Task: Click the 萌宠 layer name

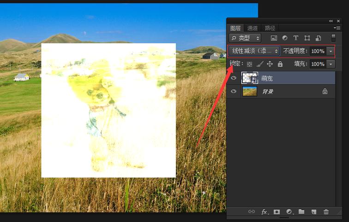Action: pyautogui.click(x=267, y=78)
